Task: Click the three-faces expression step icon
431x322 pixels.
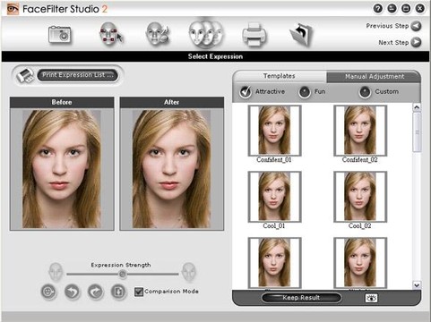Action: pos(206,34)
